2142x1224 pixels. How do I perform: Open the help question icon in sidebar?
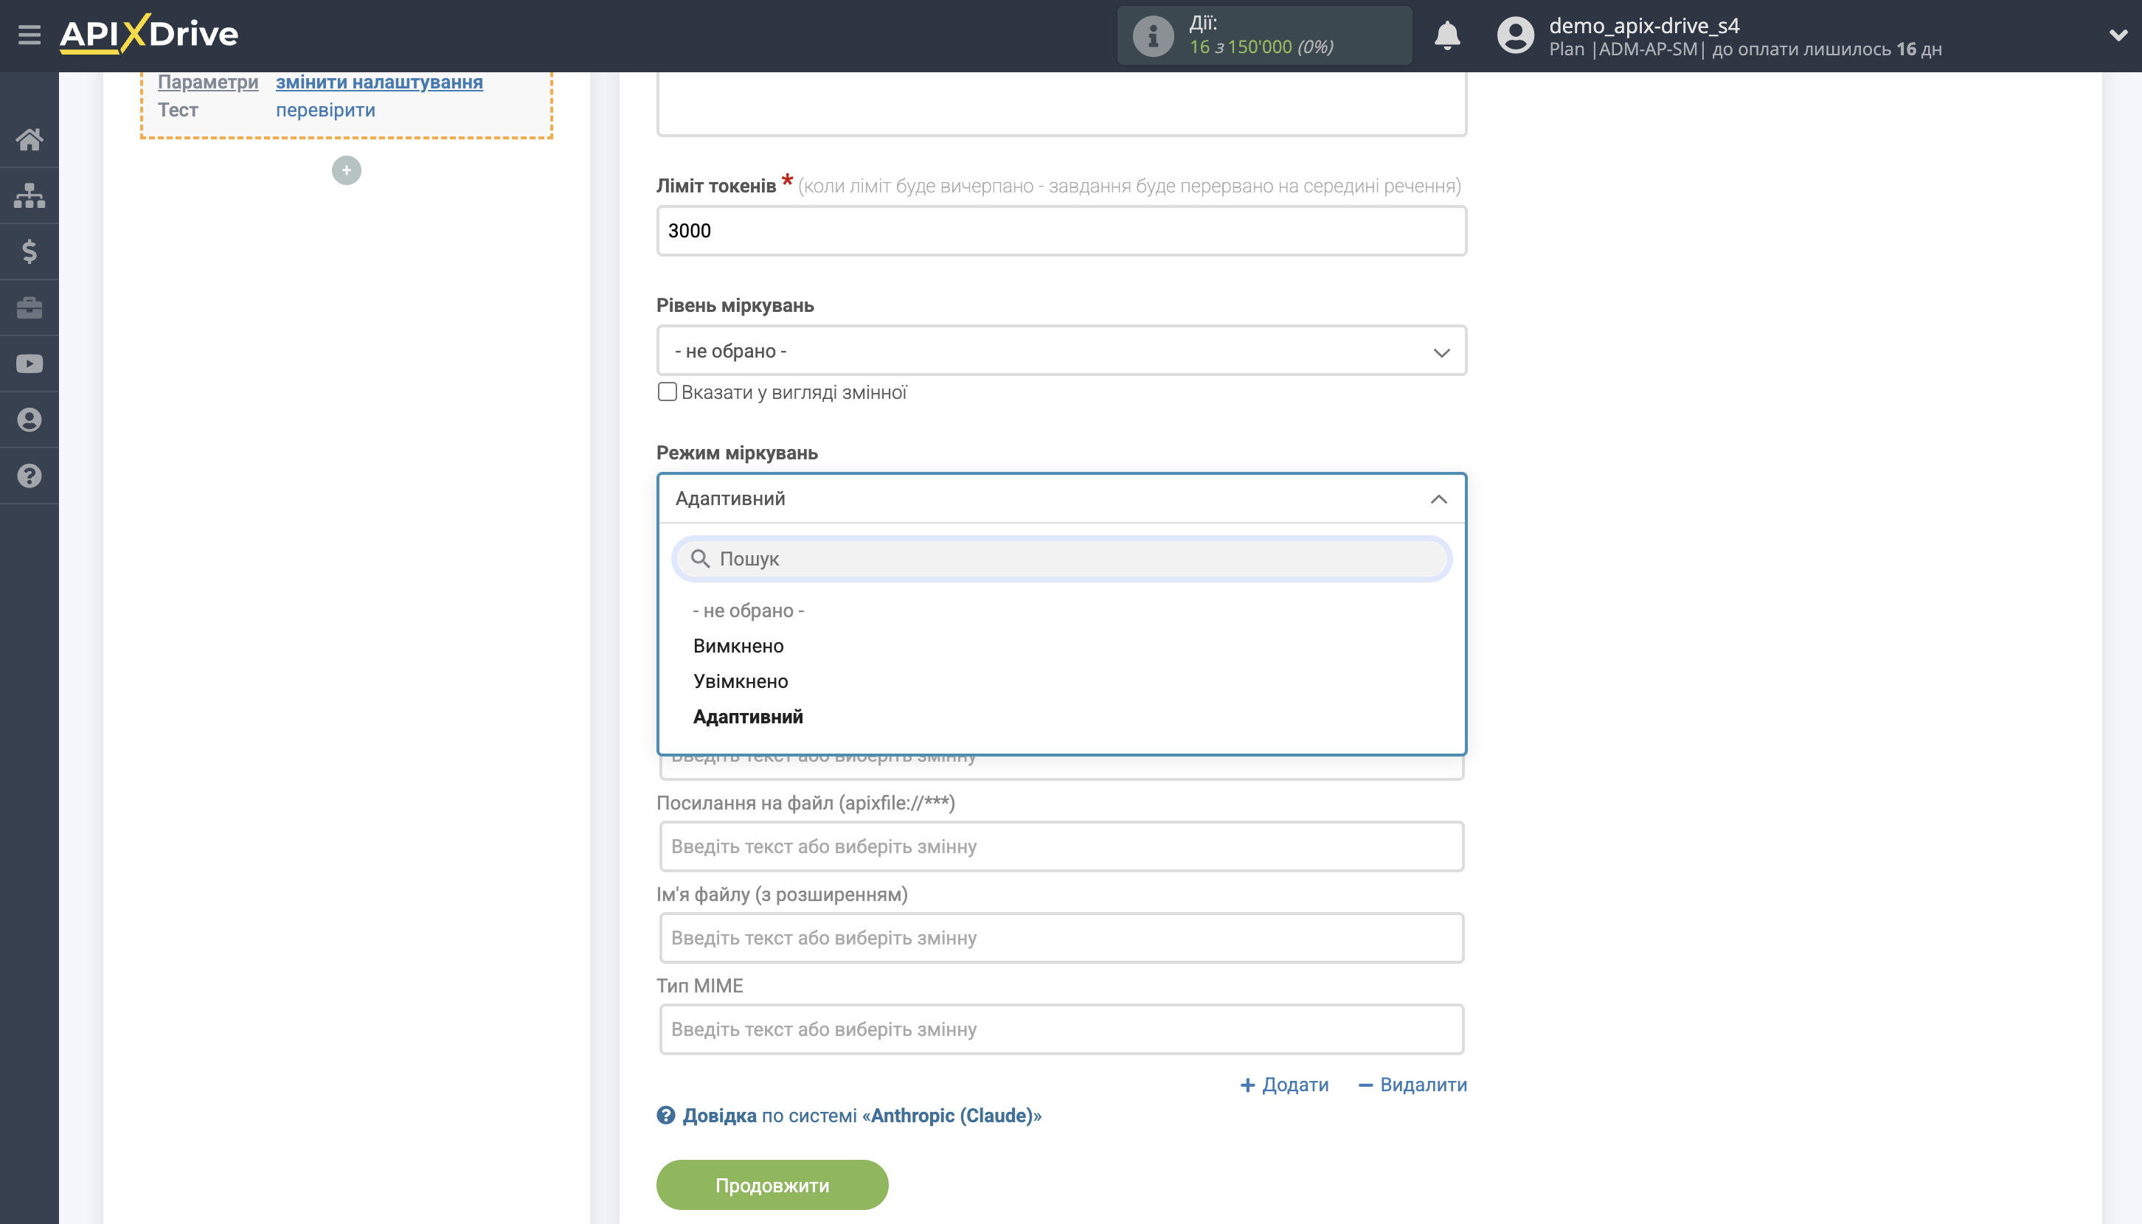30,476
